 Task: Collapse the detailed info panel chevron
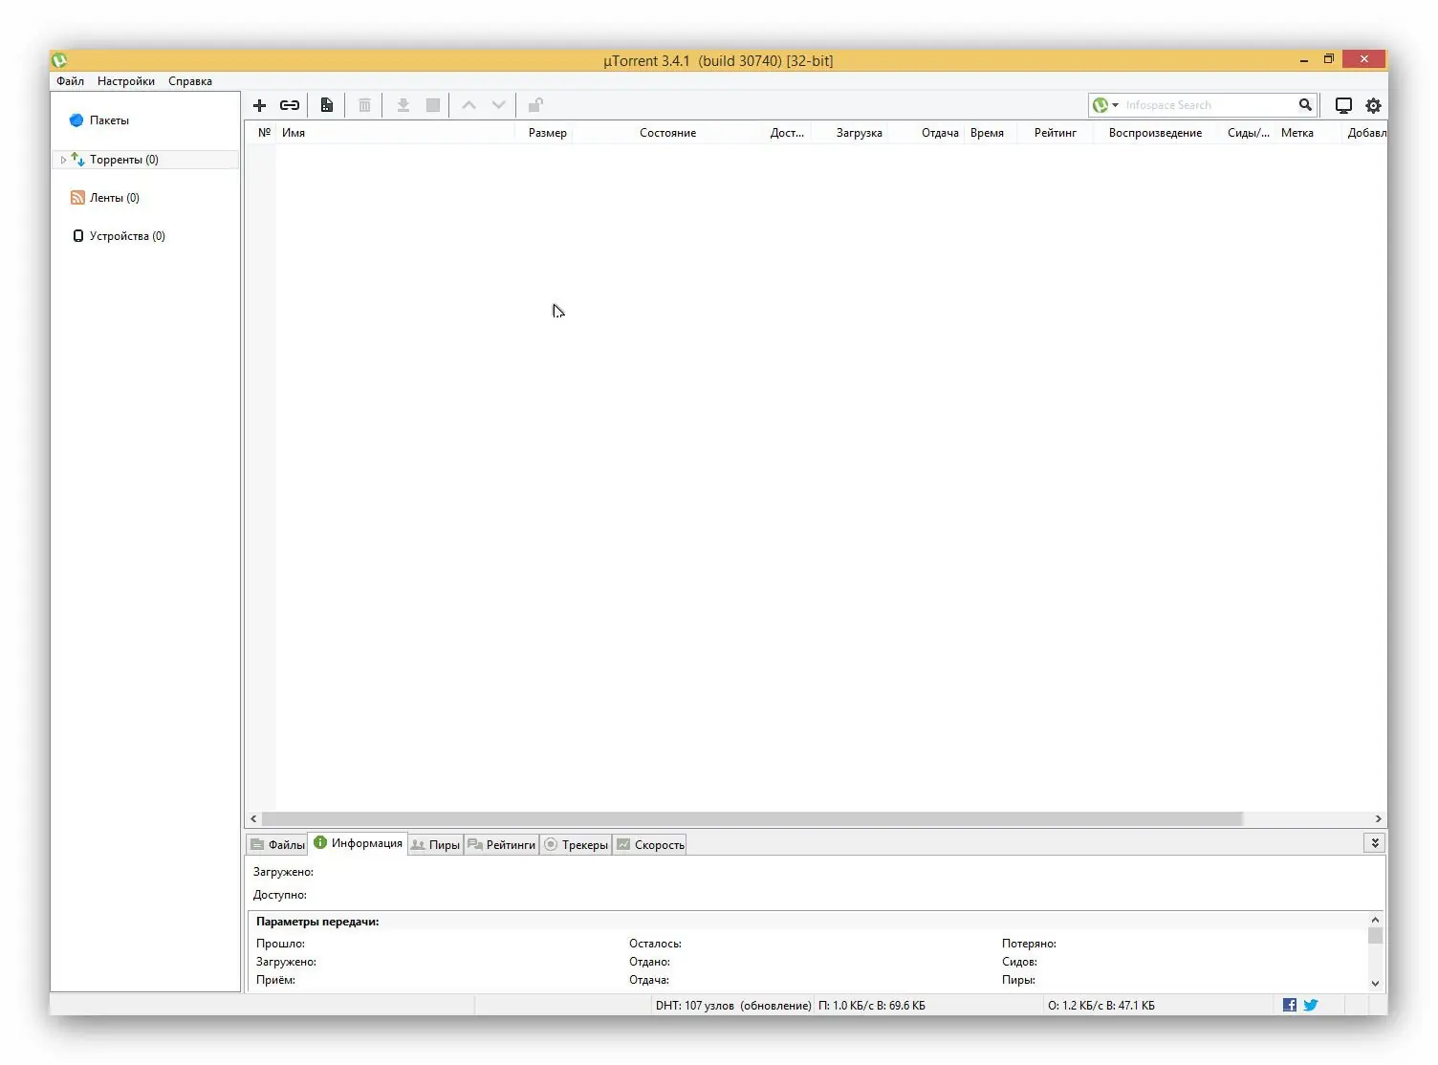1374,843
